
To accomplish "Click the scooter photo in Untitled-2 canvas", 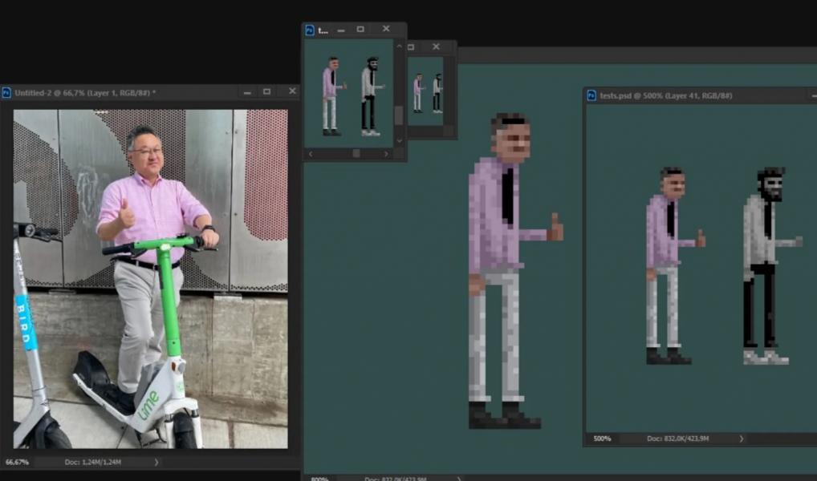I will 151,278.
